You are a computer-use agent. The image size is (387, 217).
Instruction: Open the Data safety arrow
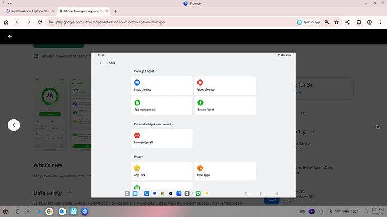pyautogui.click(x=69, y=192)
